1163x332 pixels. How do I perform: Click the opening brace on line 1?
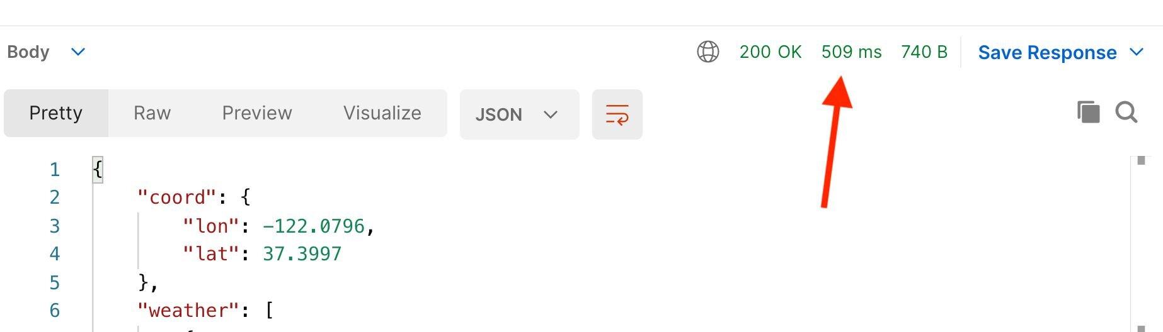[98, 170]
